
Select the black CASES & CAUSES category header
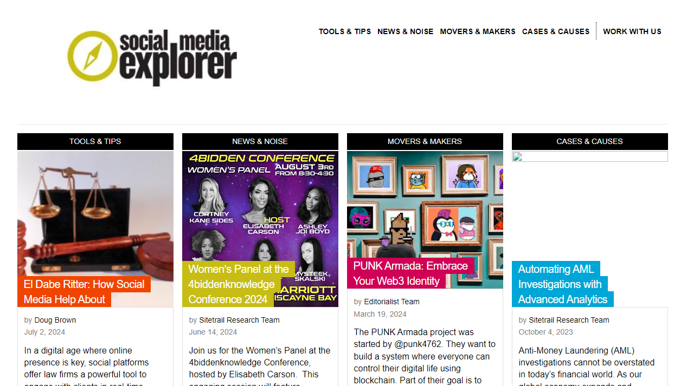click(x=590, y=141)
